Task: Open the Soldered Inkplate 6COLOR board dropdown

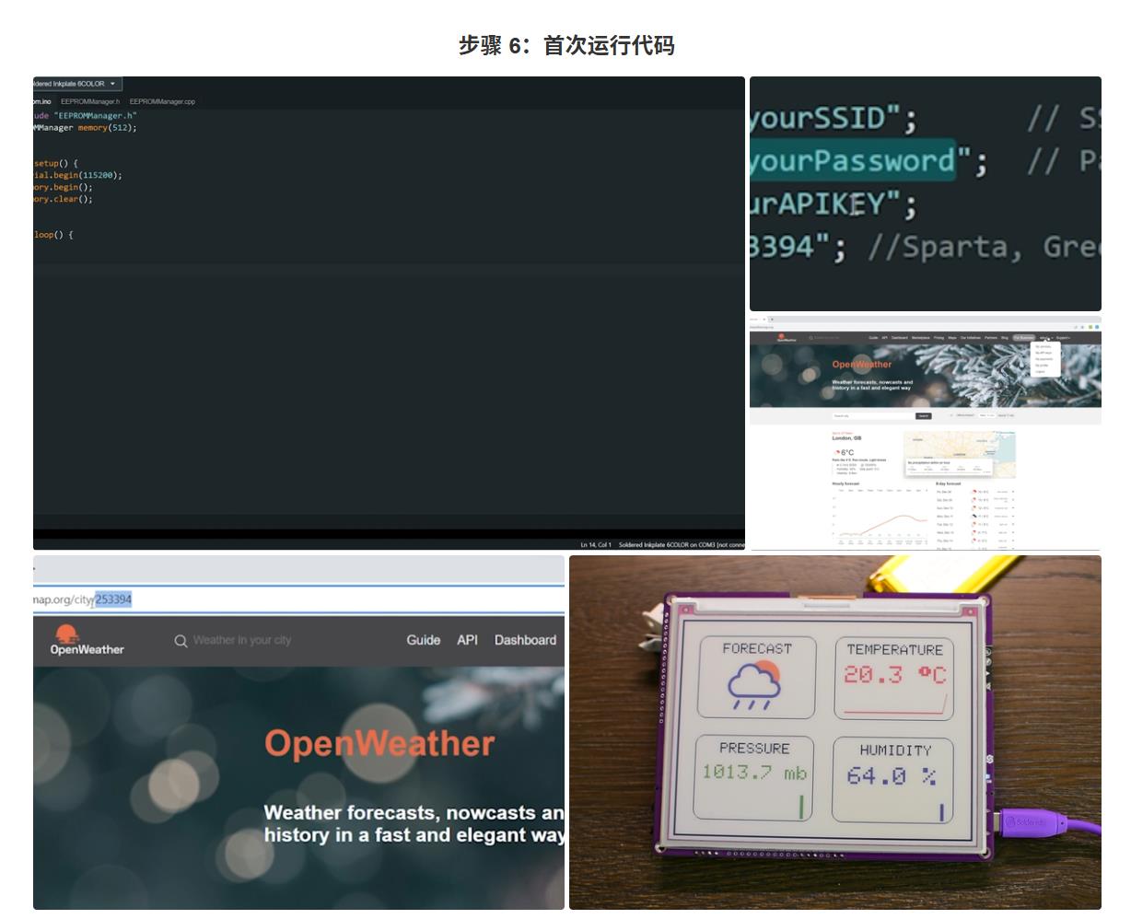Action: [76, 84]
